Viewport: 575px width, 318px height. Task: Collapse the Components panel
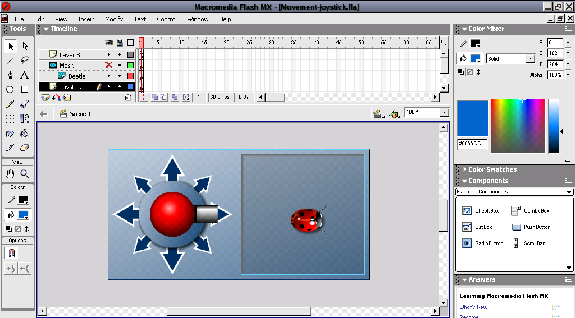464,181
